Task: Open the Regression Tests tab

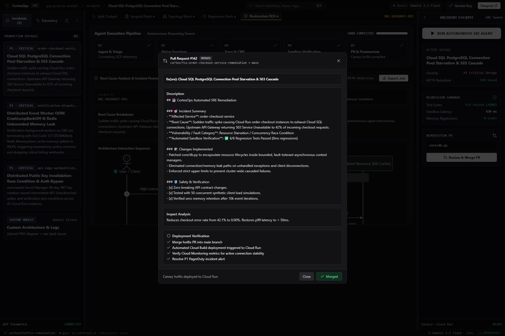Action: coord(219,16)
